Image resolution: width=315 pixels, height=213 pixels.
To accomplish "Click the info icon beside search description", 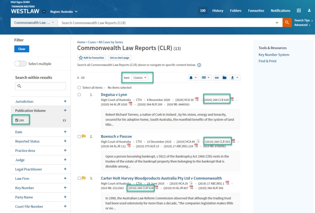I will 199,65.
